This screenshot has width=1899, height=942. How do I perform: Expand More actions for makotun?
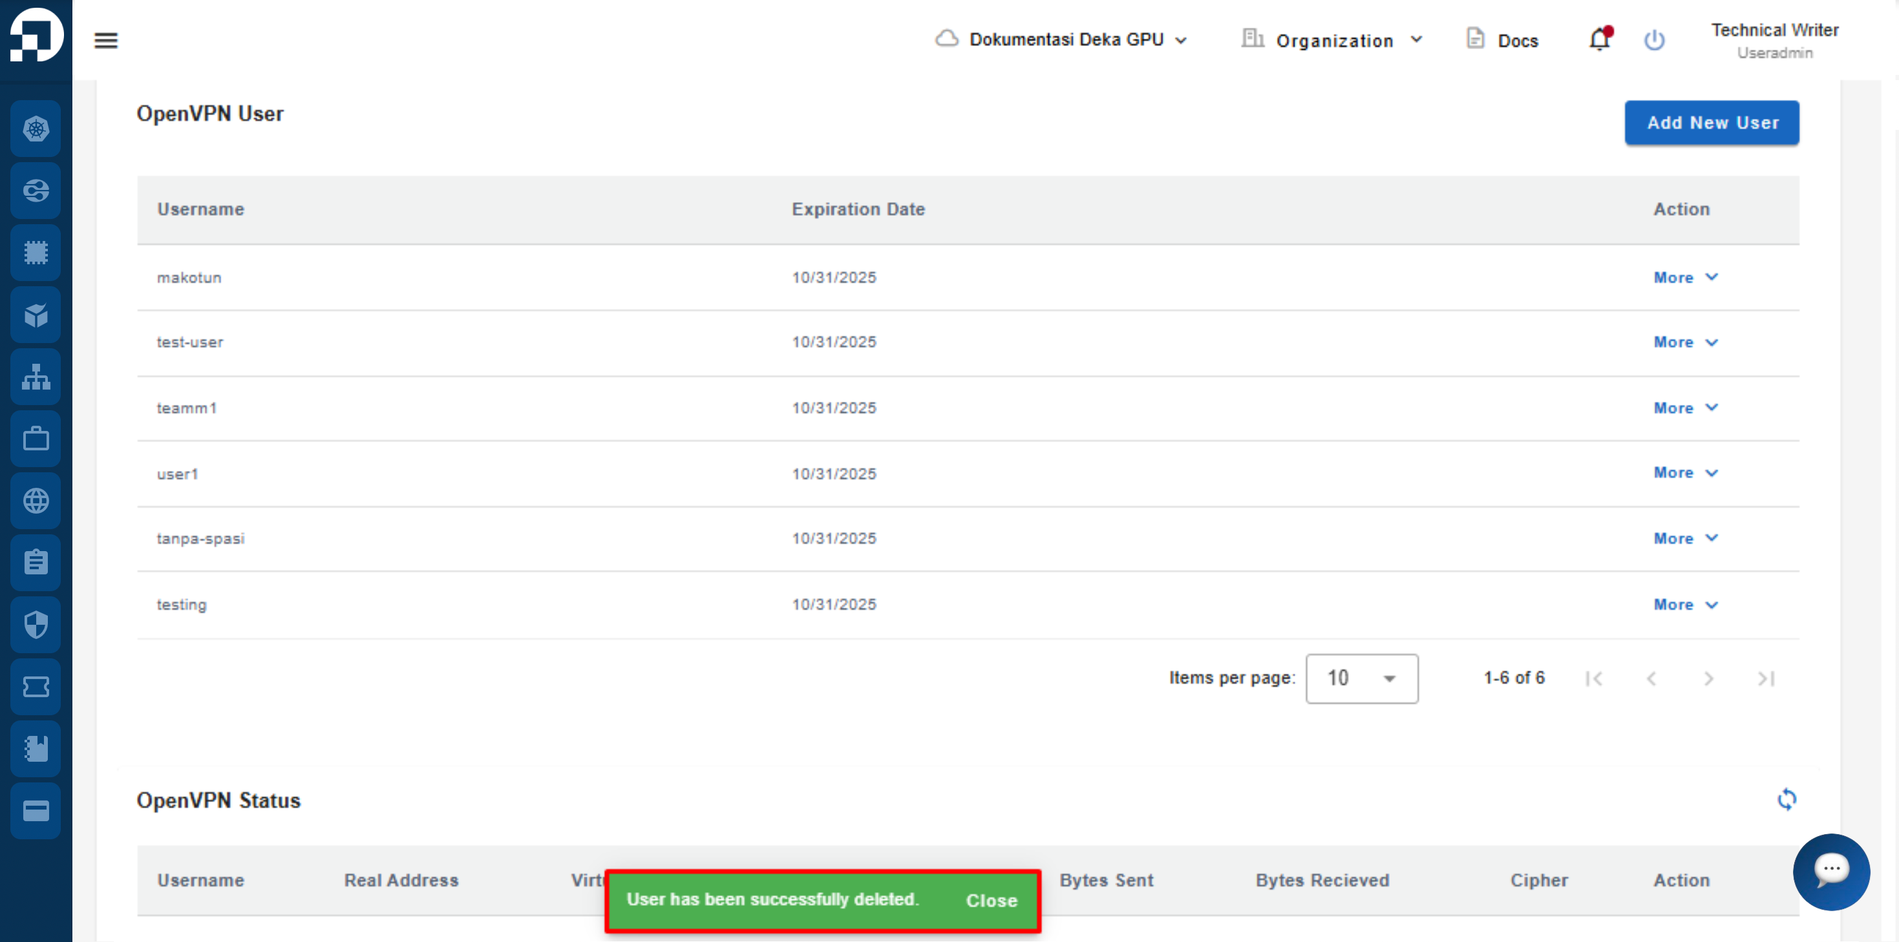coord(1685,277)
